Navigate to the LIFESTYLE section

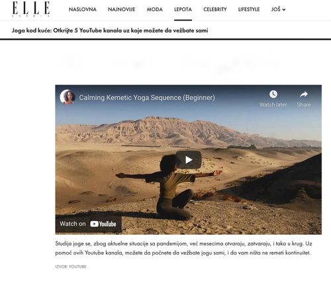[249, 9]
